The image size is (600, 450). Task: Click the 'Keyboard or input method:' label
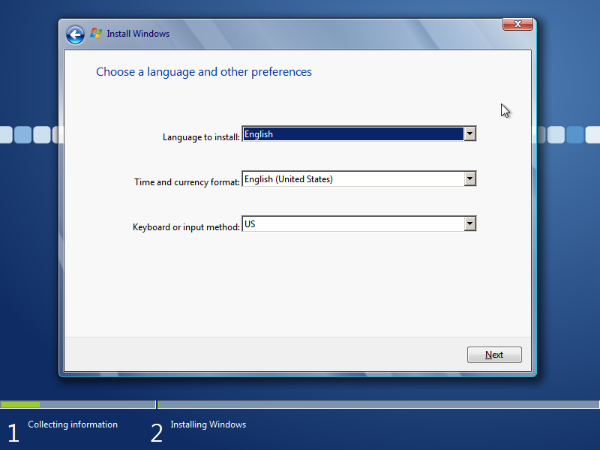186,227
